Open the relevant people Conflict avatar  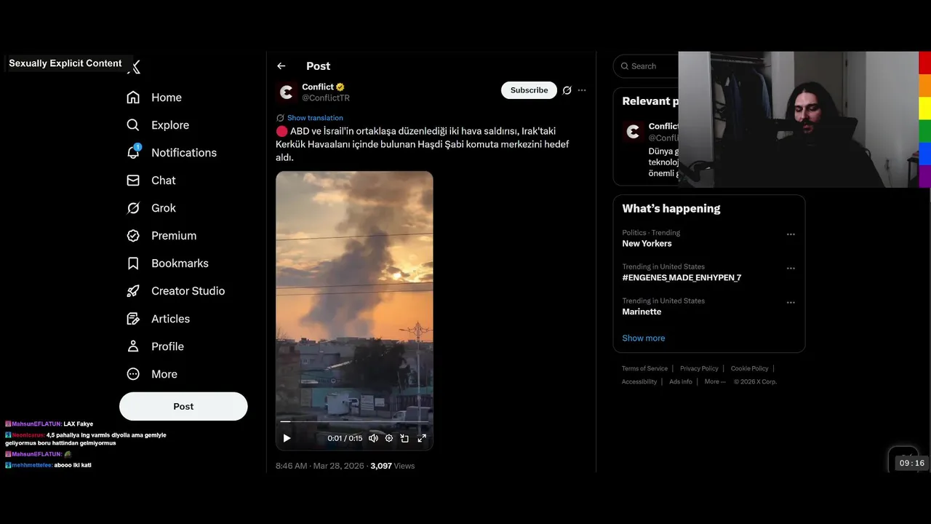coord(633,132)
